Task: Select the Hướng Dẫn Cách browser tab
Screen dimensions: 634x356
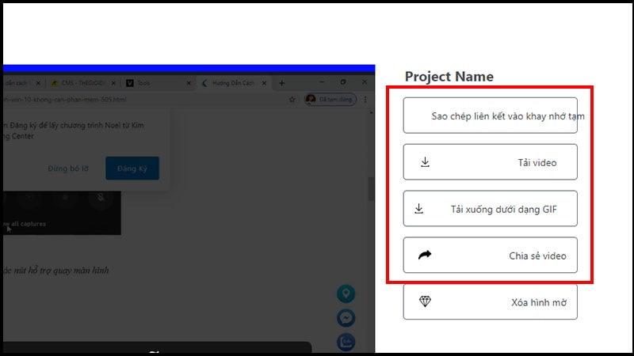Action: pos(232,83)
